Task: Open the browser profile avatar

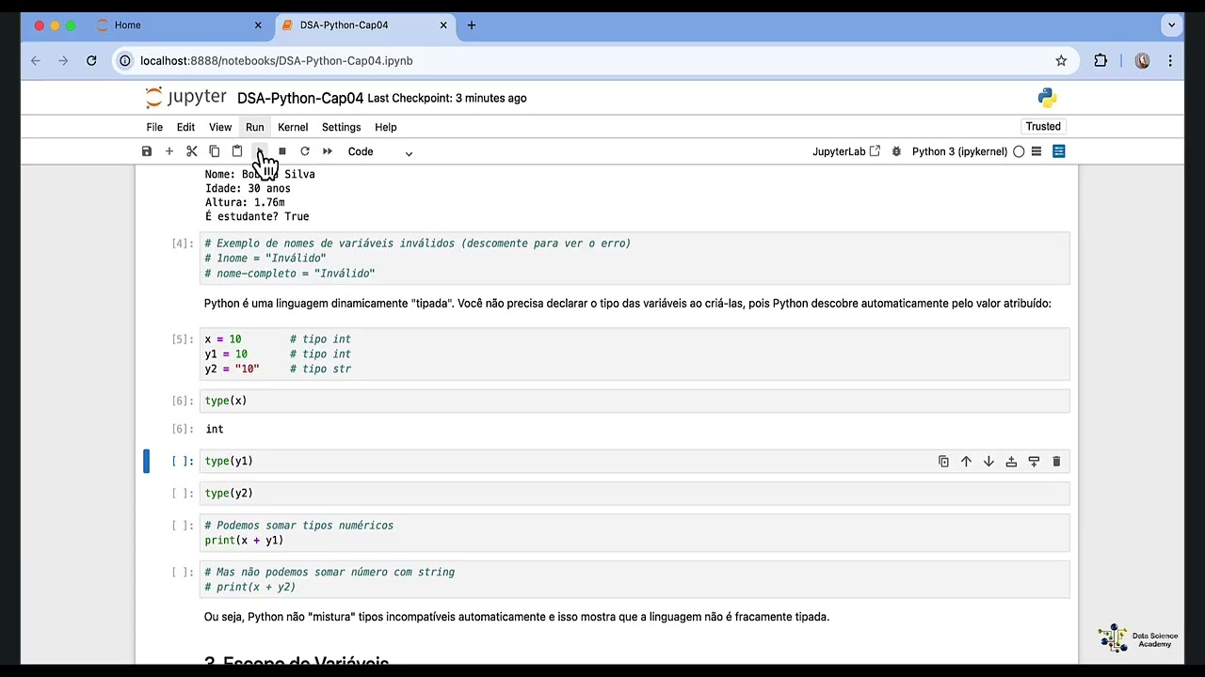Action: [1142, 60]
